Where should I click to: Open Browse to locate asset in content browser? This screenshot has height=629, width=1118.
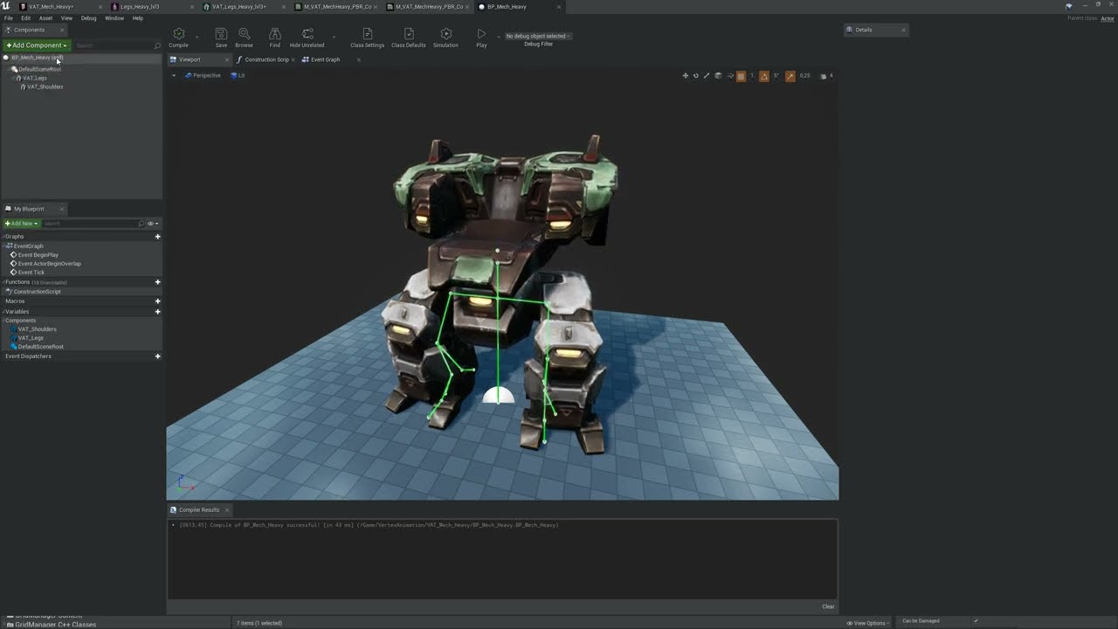click(x=244, y=38)
